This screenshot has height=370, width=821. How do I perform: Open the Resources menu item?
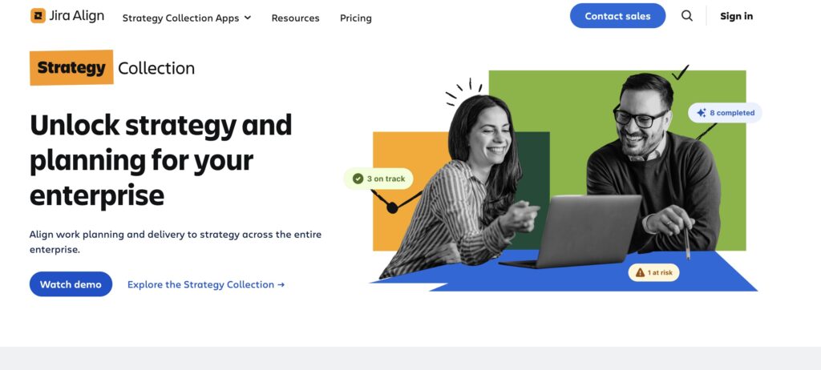[295, 18]
